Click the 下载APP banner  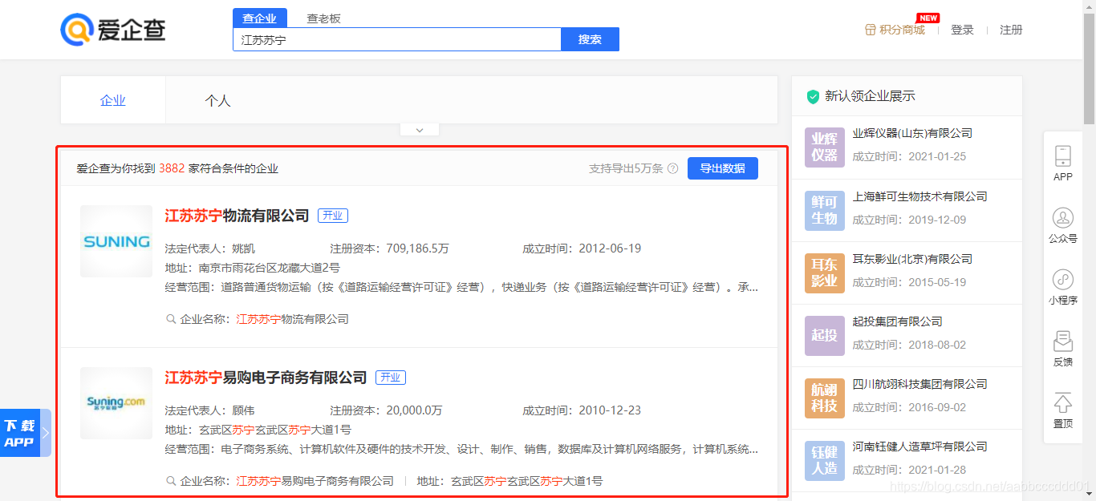pos(20,433)
